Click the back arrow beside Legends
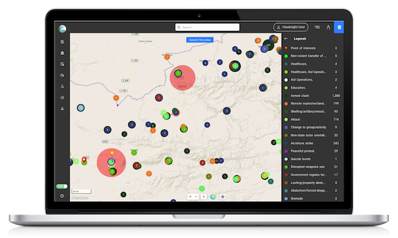Image resolution: width=398 pixels, height=238 pixels. click(x=286, y=39)
